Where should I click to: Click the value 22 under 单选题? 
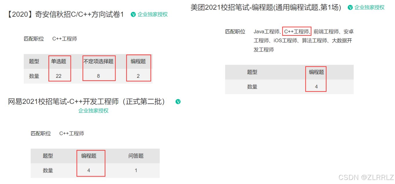(59, 76)
